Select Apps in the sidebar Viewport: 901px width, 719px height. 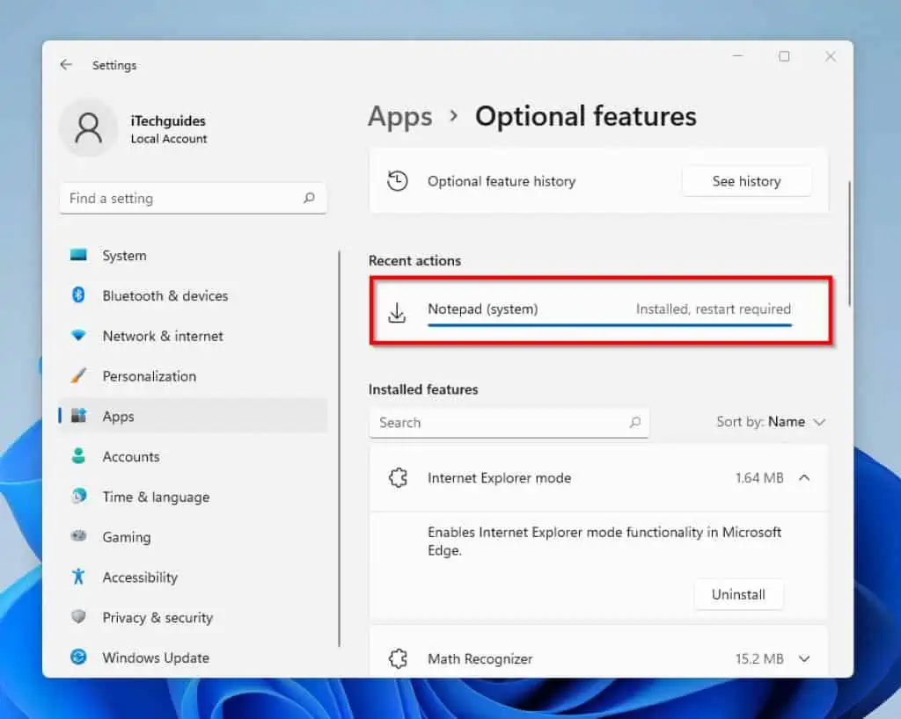click(119, 416)
